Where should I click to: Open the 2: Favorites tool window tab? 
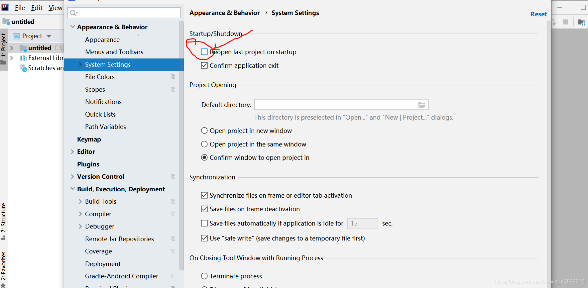[4, 269]
